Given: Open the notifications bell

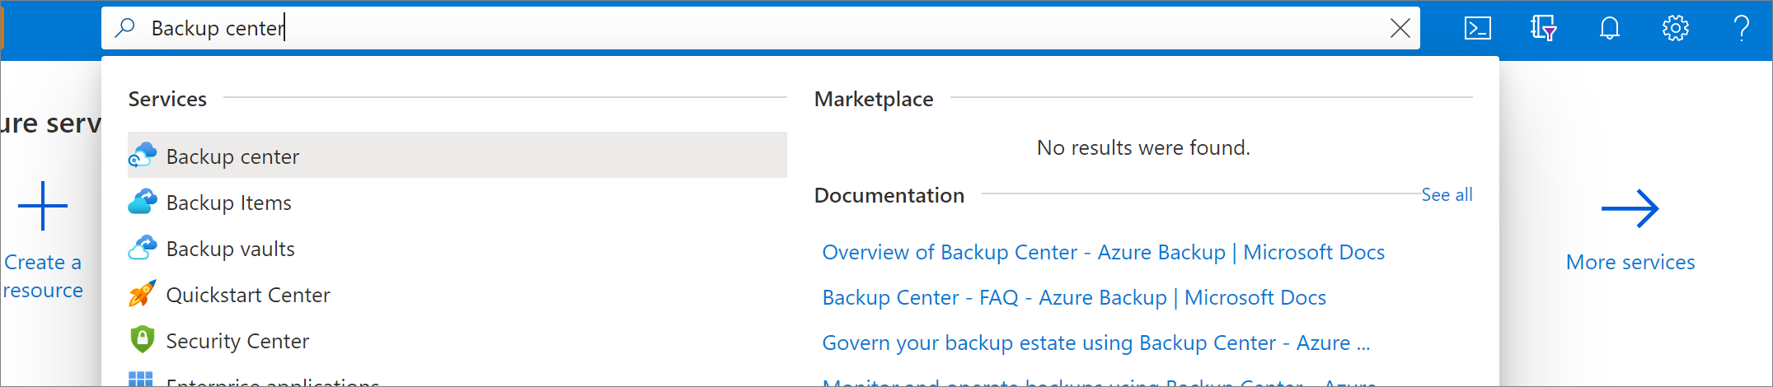Looking at the screenshot, I should pyautogui.click(x=1609, y=29).
